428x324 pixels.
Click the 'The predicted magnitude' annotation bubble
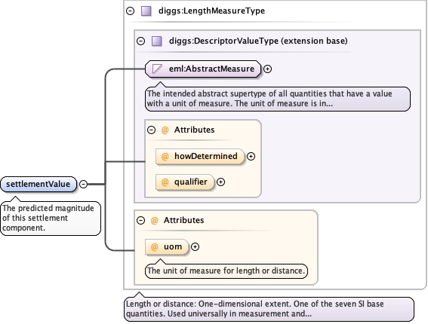[x=51, y=218]
